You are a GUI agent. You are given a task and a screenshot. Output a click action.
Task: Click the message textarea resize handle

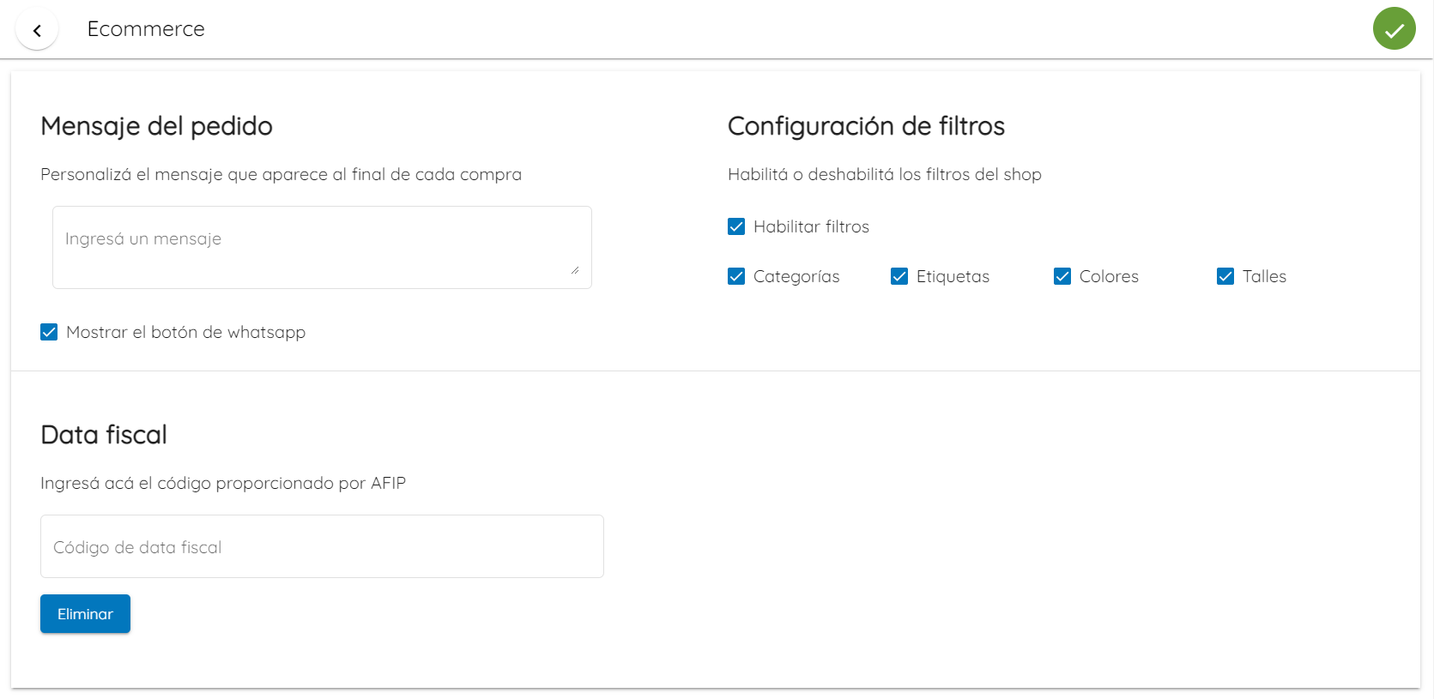pos(575,269)
